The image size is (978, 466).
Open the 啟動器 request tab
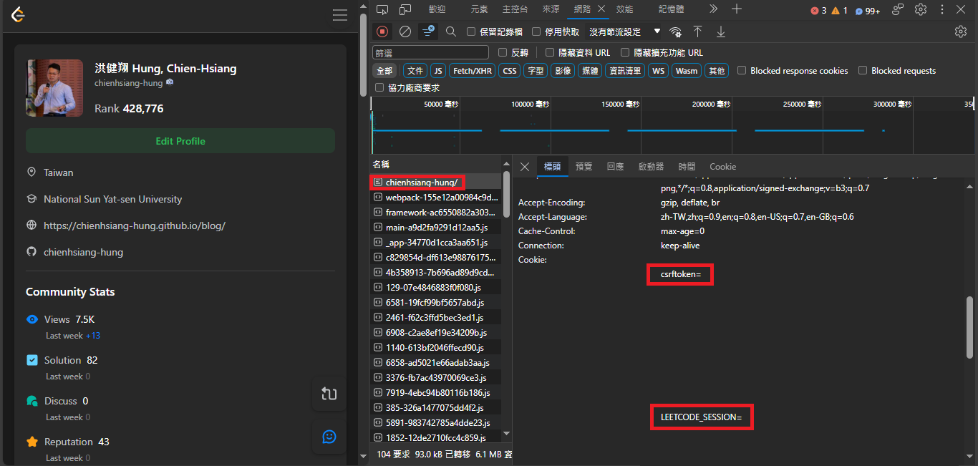652,167
